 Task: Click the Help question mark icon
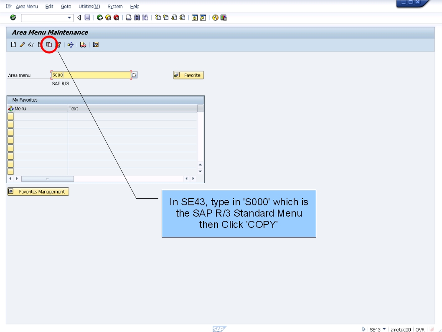pyautogui.click(x=216, y=17)
